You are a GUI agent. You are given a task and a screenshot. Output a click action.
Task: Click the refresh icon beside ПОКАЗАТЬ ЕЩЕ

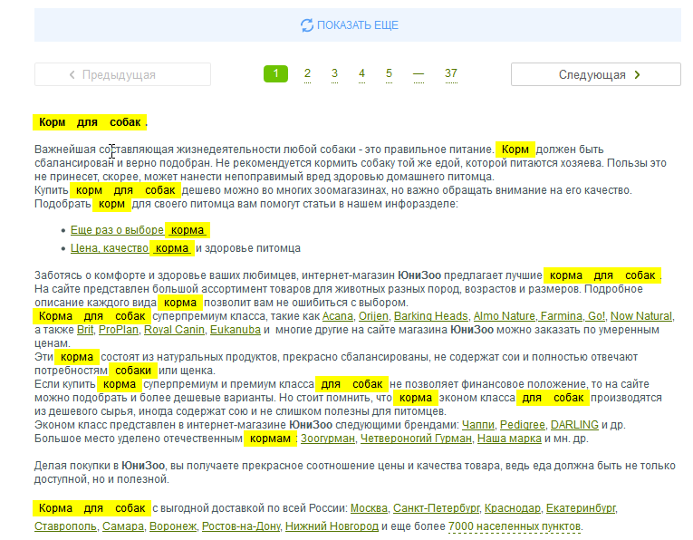coord(307,25)
